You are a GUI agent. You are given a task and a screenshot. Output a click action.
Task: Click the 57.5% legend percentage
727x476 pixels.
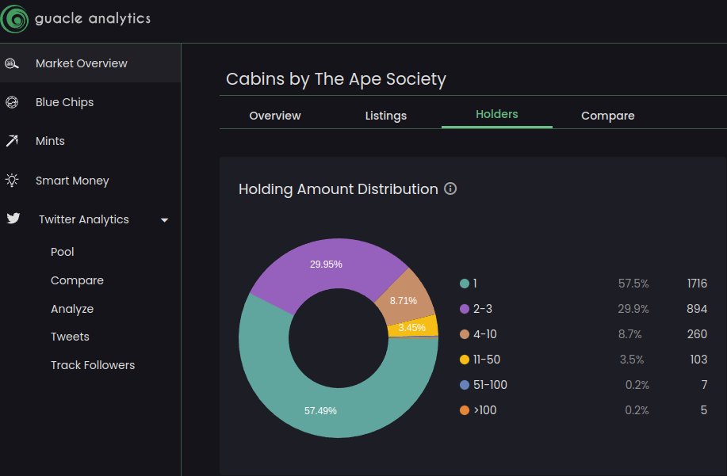[x=633, y=284]
